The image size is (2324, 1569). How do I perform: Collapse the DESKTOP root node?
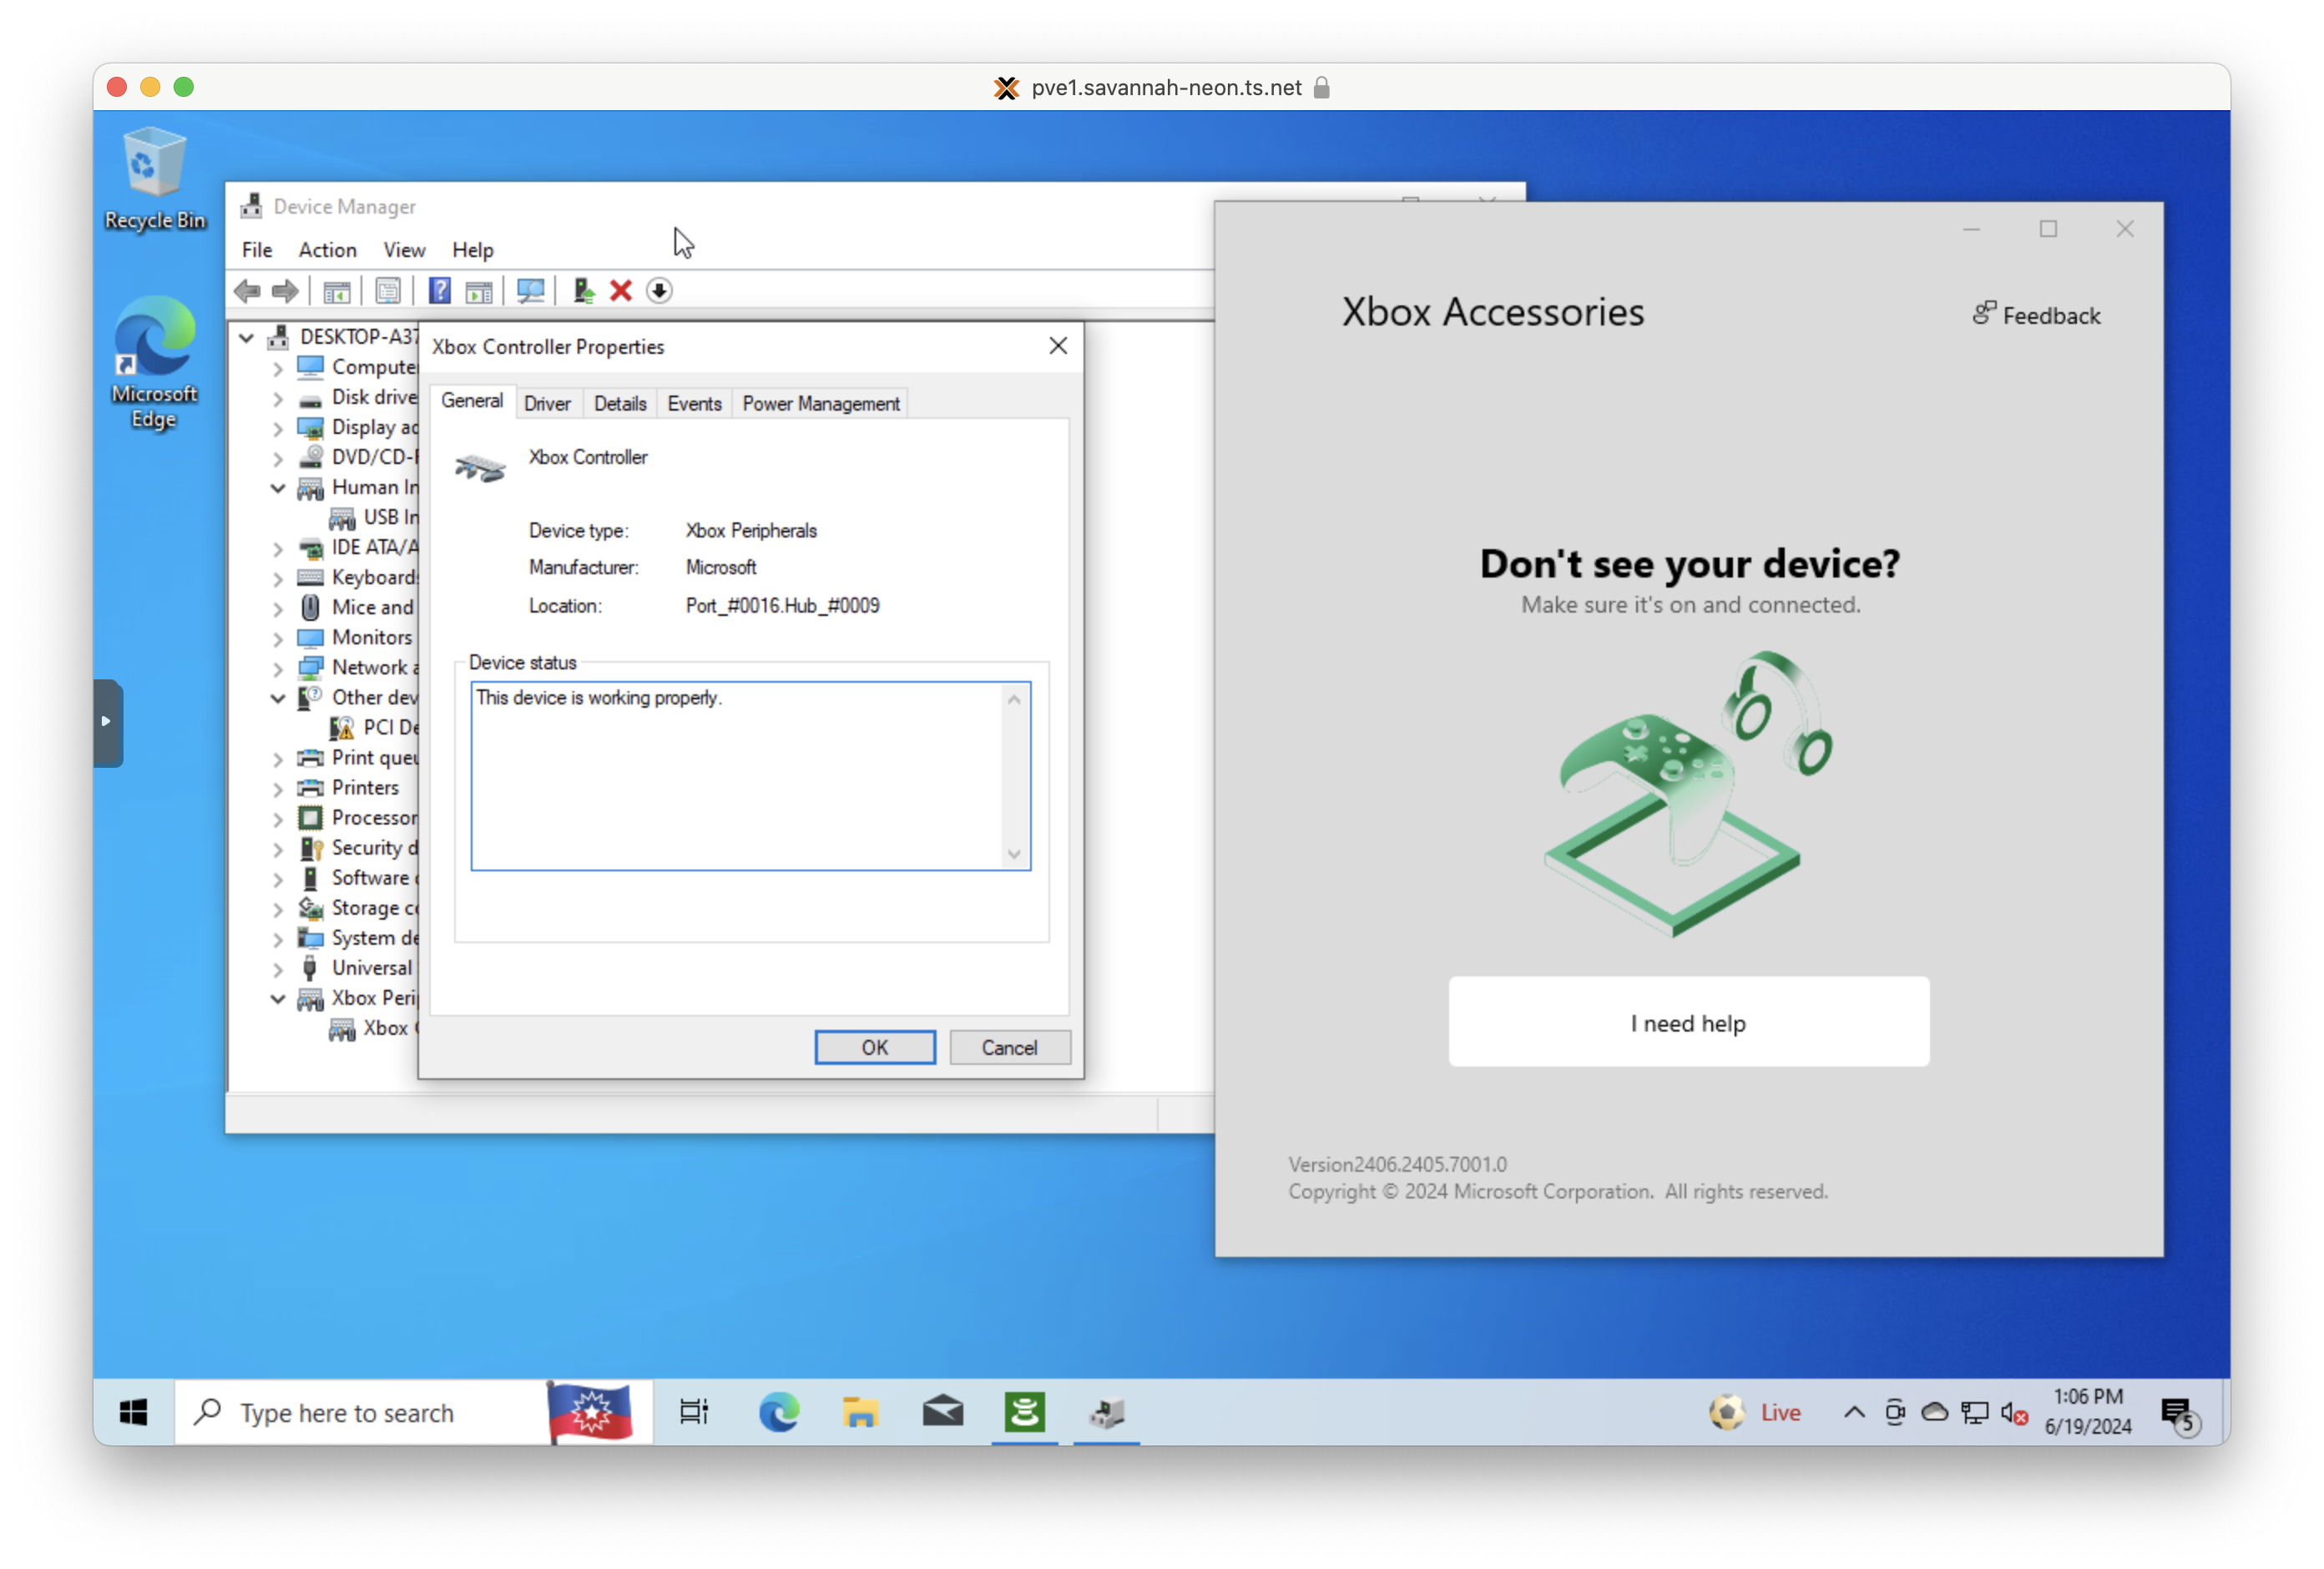(x=247, y=337)
